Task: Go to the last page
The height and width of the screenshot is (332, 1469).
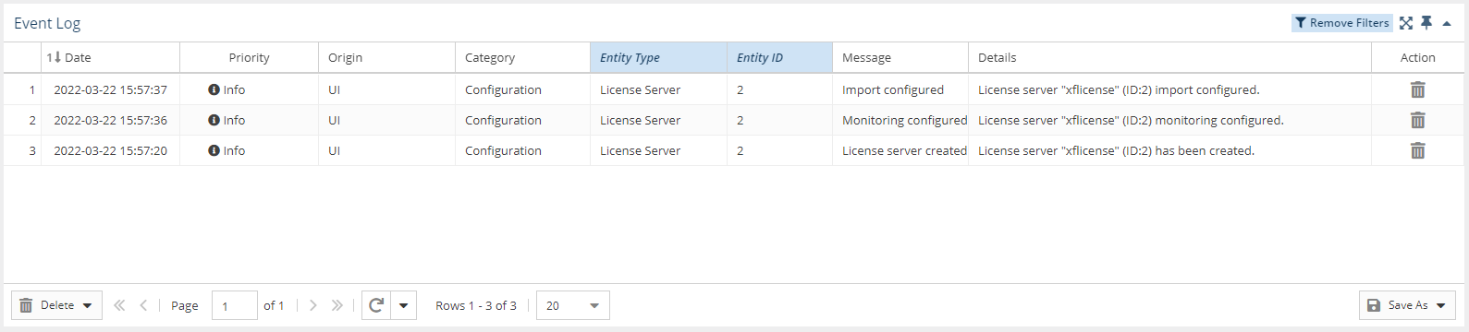Action: click(x=337, y=305)
